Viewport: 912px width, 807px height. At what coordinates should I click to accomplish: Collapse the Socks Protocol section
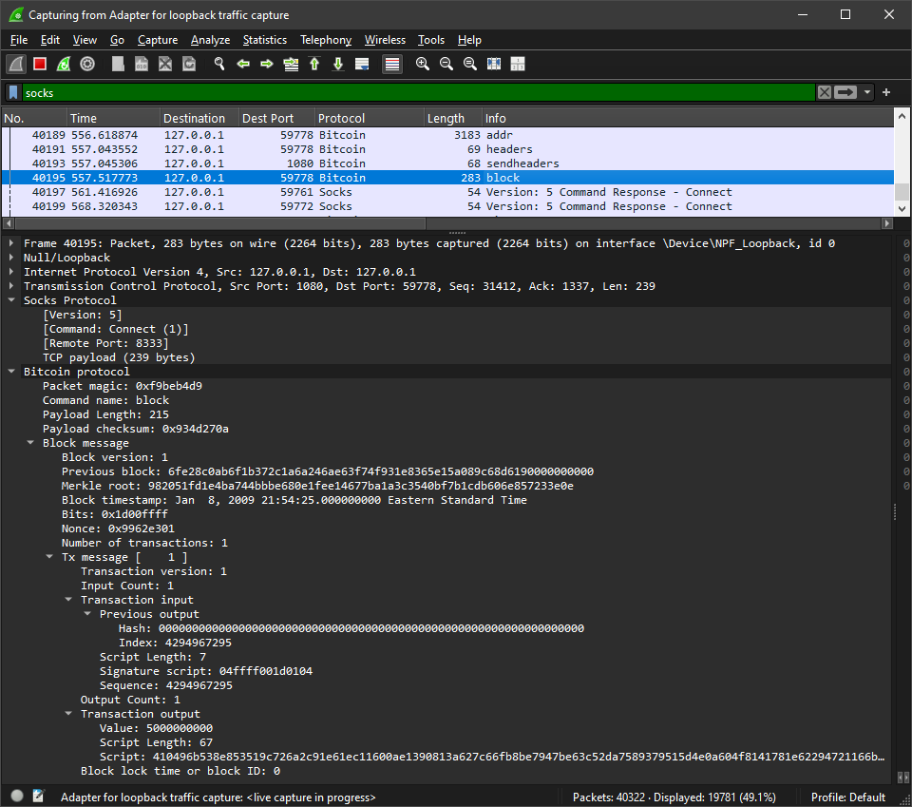pyautogui.click(x=11, y=300)
